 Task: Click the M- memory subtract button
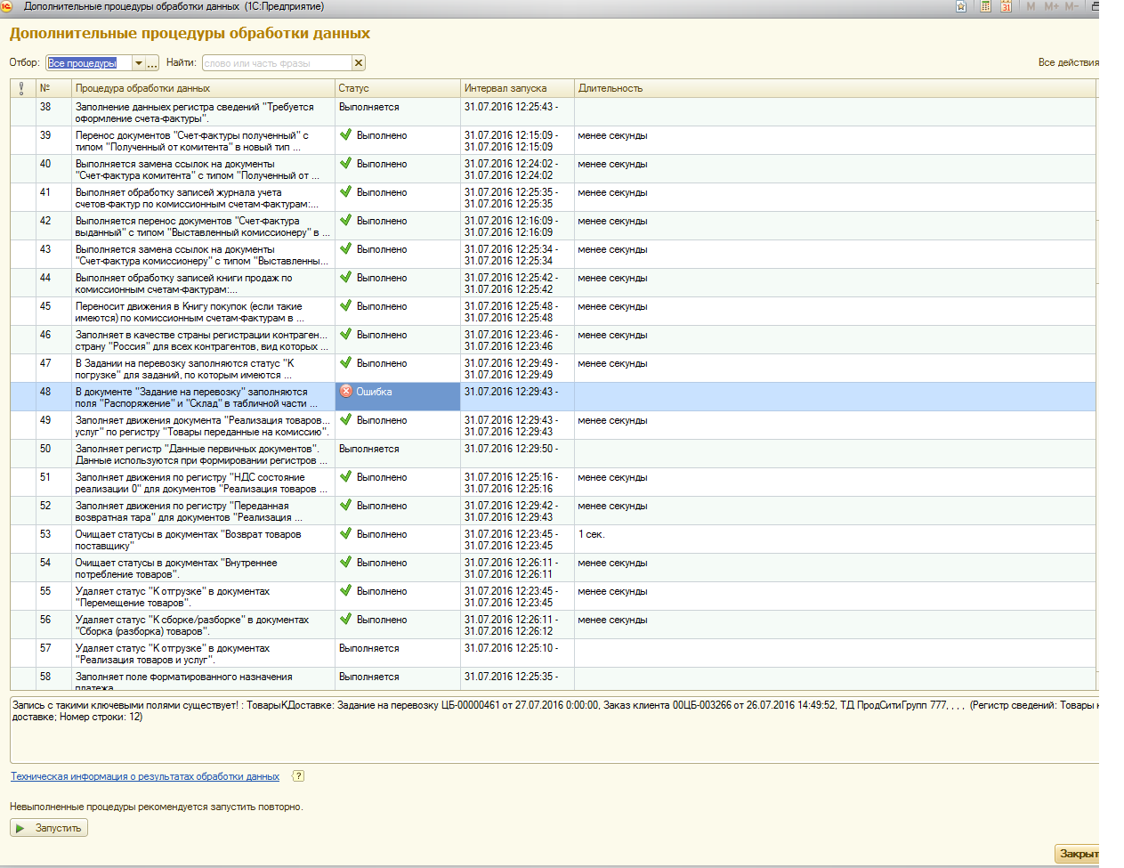tap(1071, 6)
